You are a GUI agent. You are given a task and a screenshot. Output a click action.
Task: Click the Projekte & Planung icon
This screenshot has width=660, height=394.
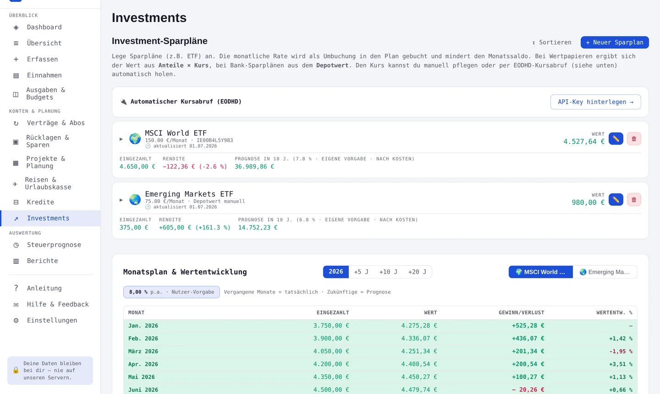(16, 163)
